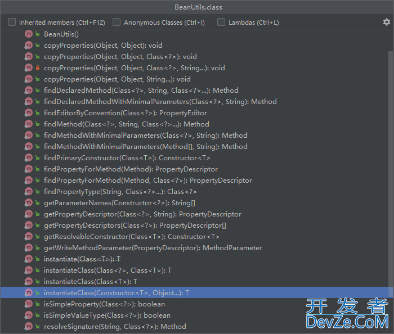Select instantiateClass(Class<T>): T

(x=194, y=282)
